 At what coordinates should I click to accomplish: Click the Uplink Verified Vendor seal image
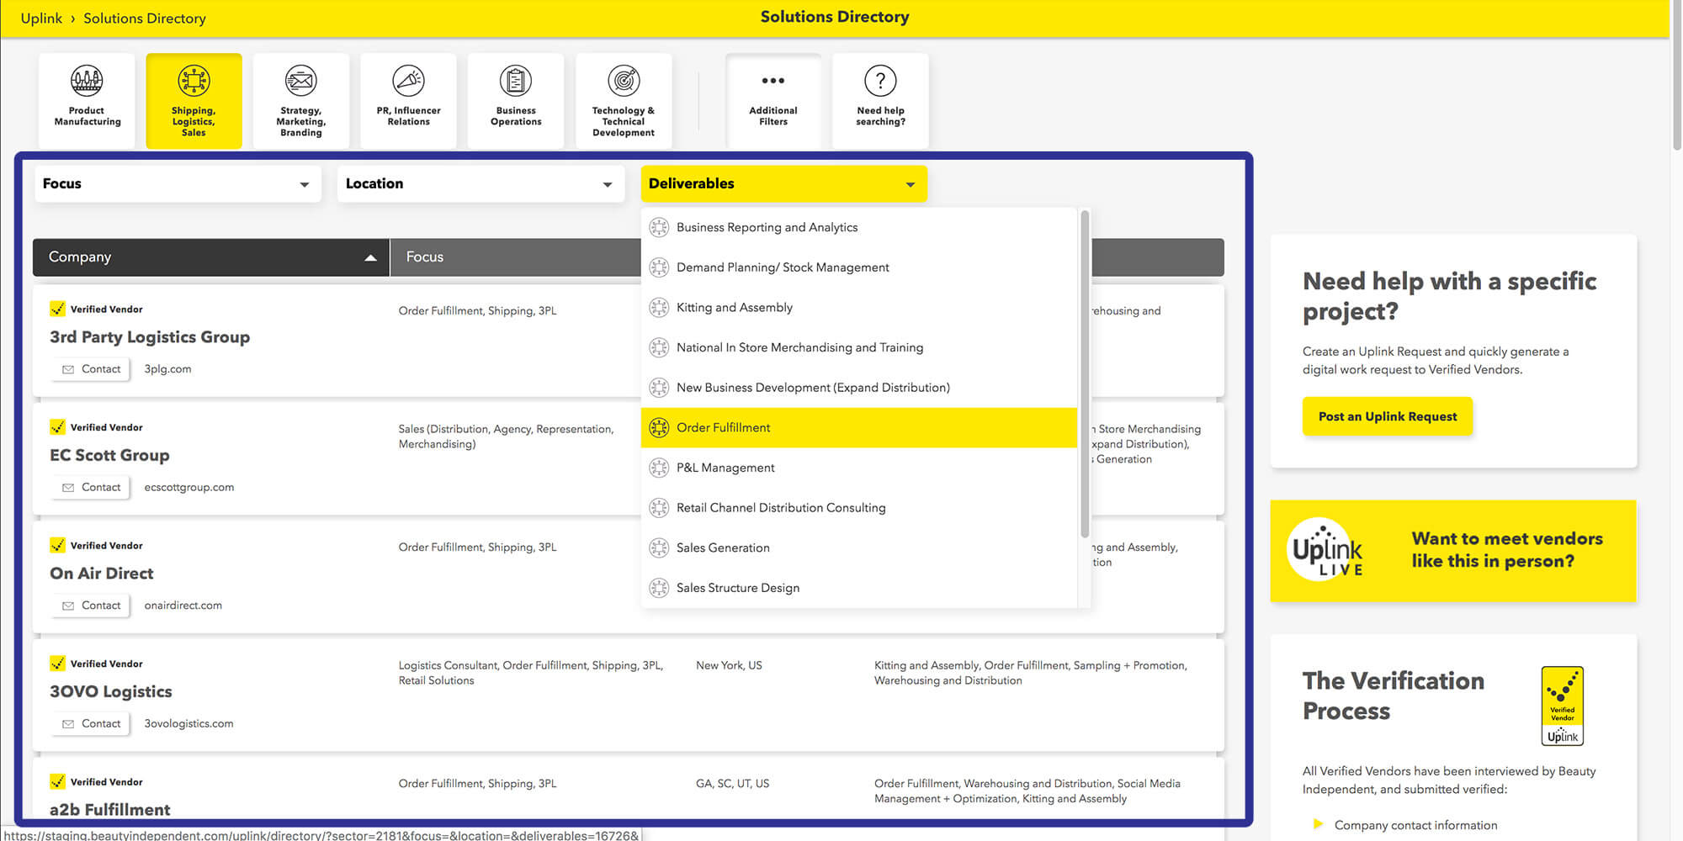[1562, 706]
